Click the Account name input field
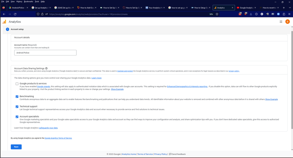Image resolution: width=293 pixels, height=158 pixels. pos(45,53)
